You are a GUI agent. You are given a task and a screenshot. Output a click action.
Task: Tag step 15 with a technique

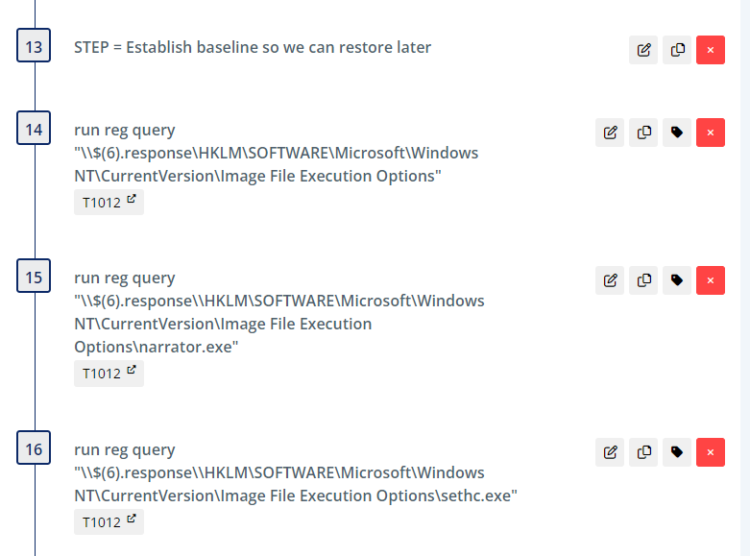pos(677,280)
